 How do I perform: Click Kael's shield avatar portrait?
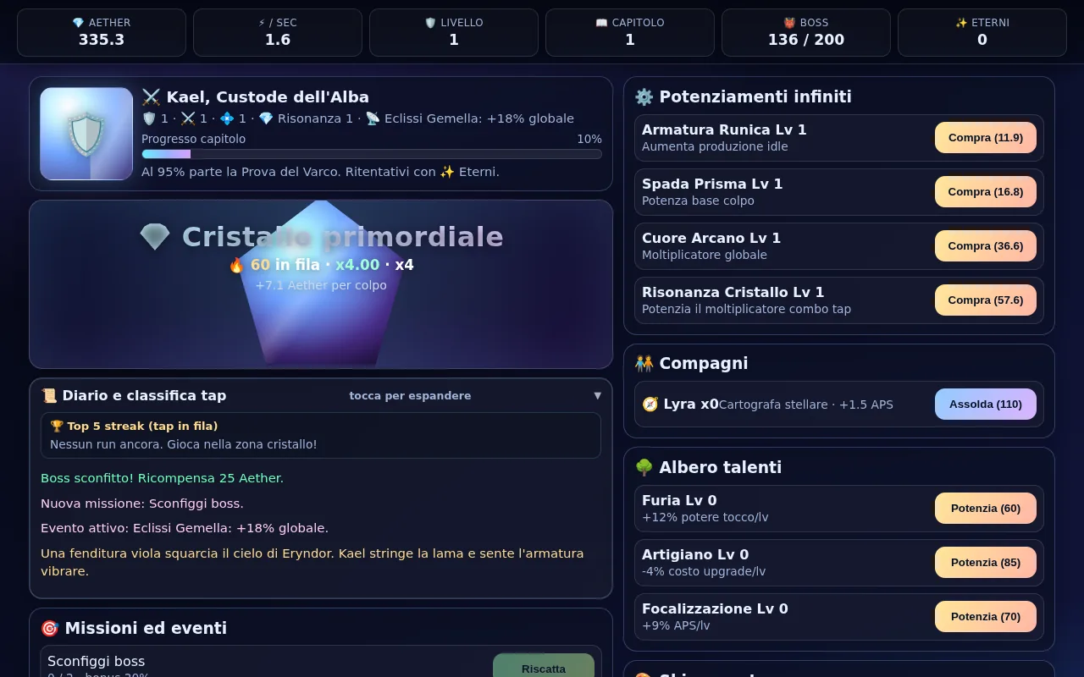(x=86, y=134)
